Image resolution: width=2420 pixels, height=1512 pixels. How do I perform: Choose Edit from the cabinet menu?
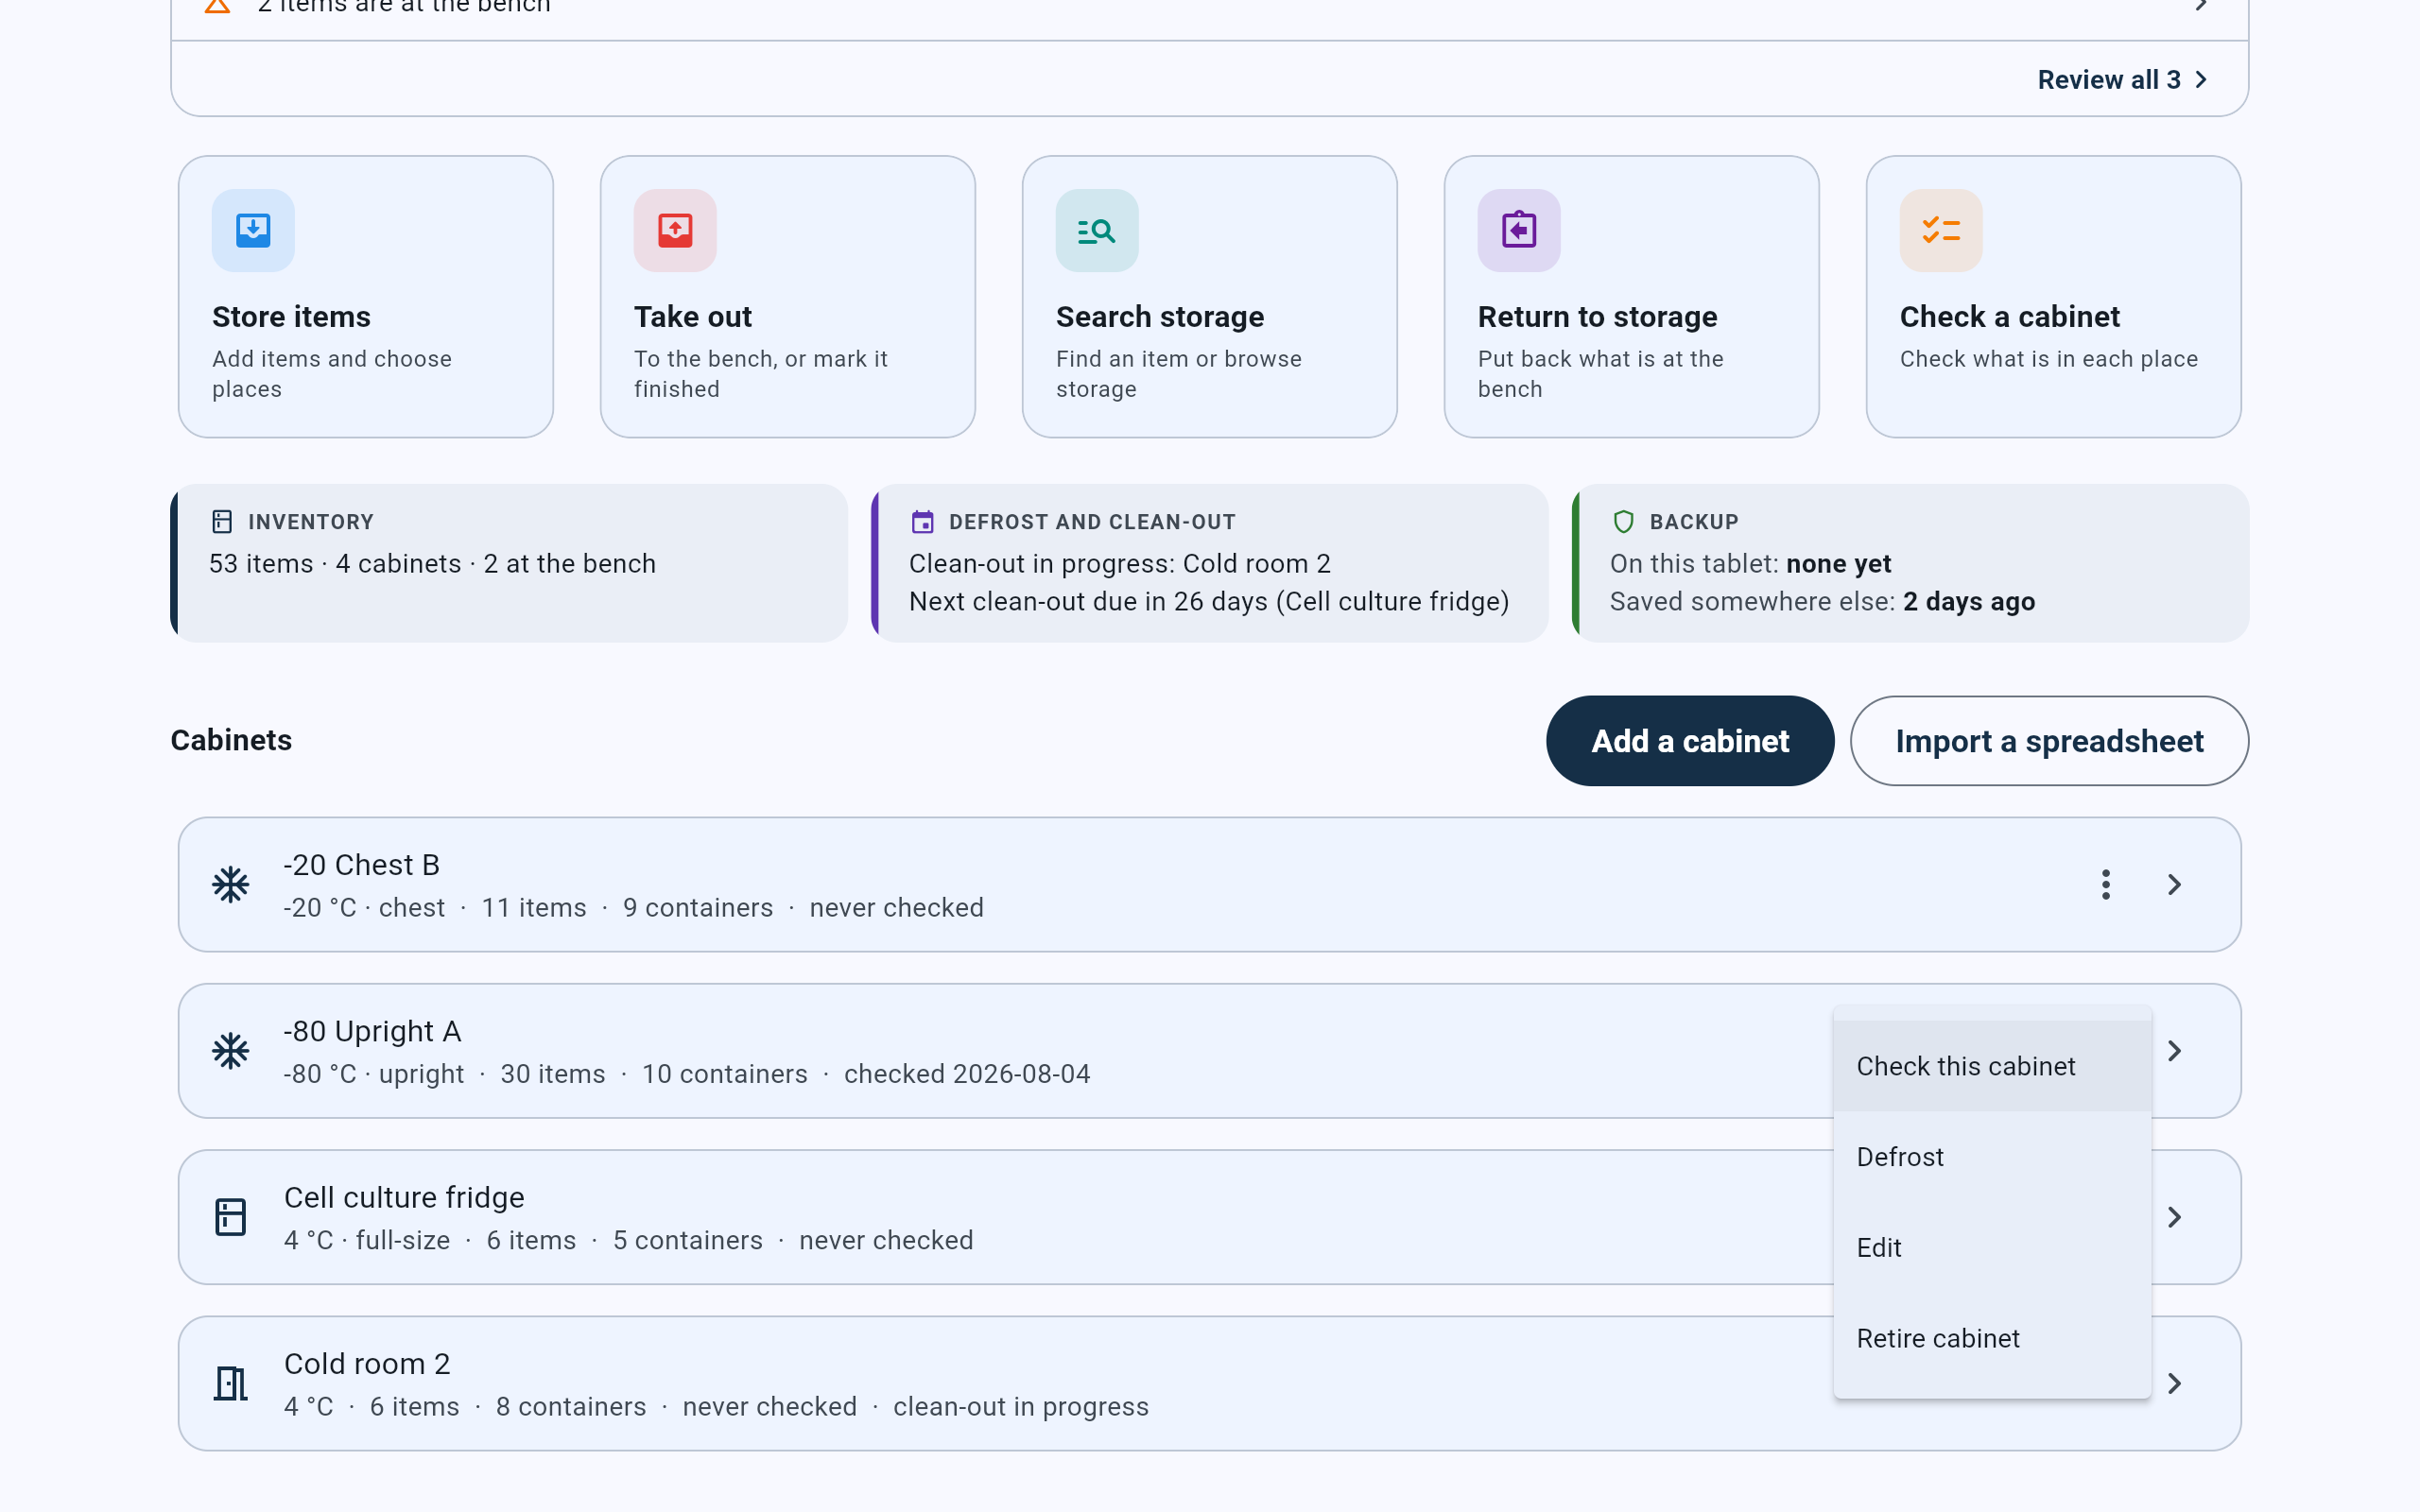(x=1992, y=1248)
